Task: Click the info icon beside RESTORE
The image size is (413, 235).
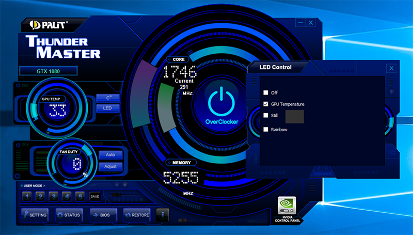Action: 163,215
